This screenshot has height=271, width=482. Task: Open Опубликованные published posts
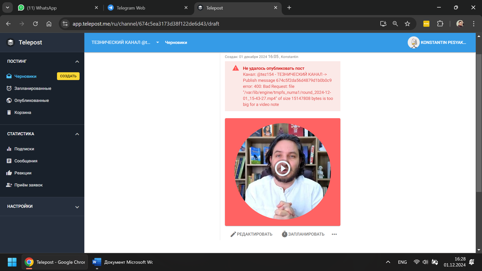click(x=31, y=100)
